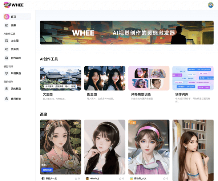
Task: Click the 风格模型 sidebar icon
Action: point(7,73)
